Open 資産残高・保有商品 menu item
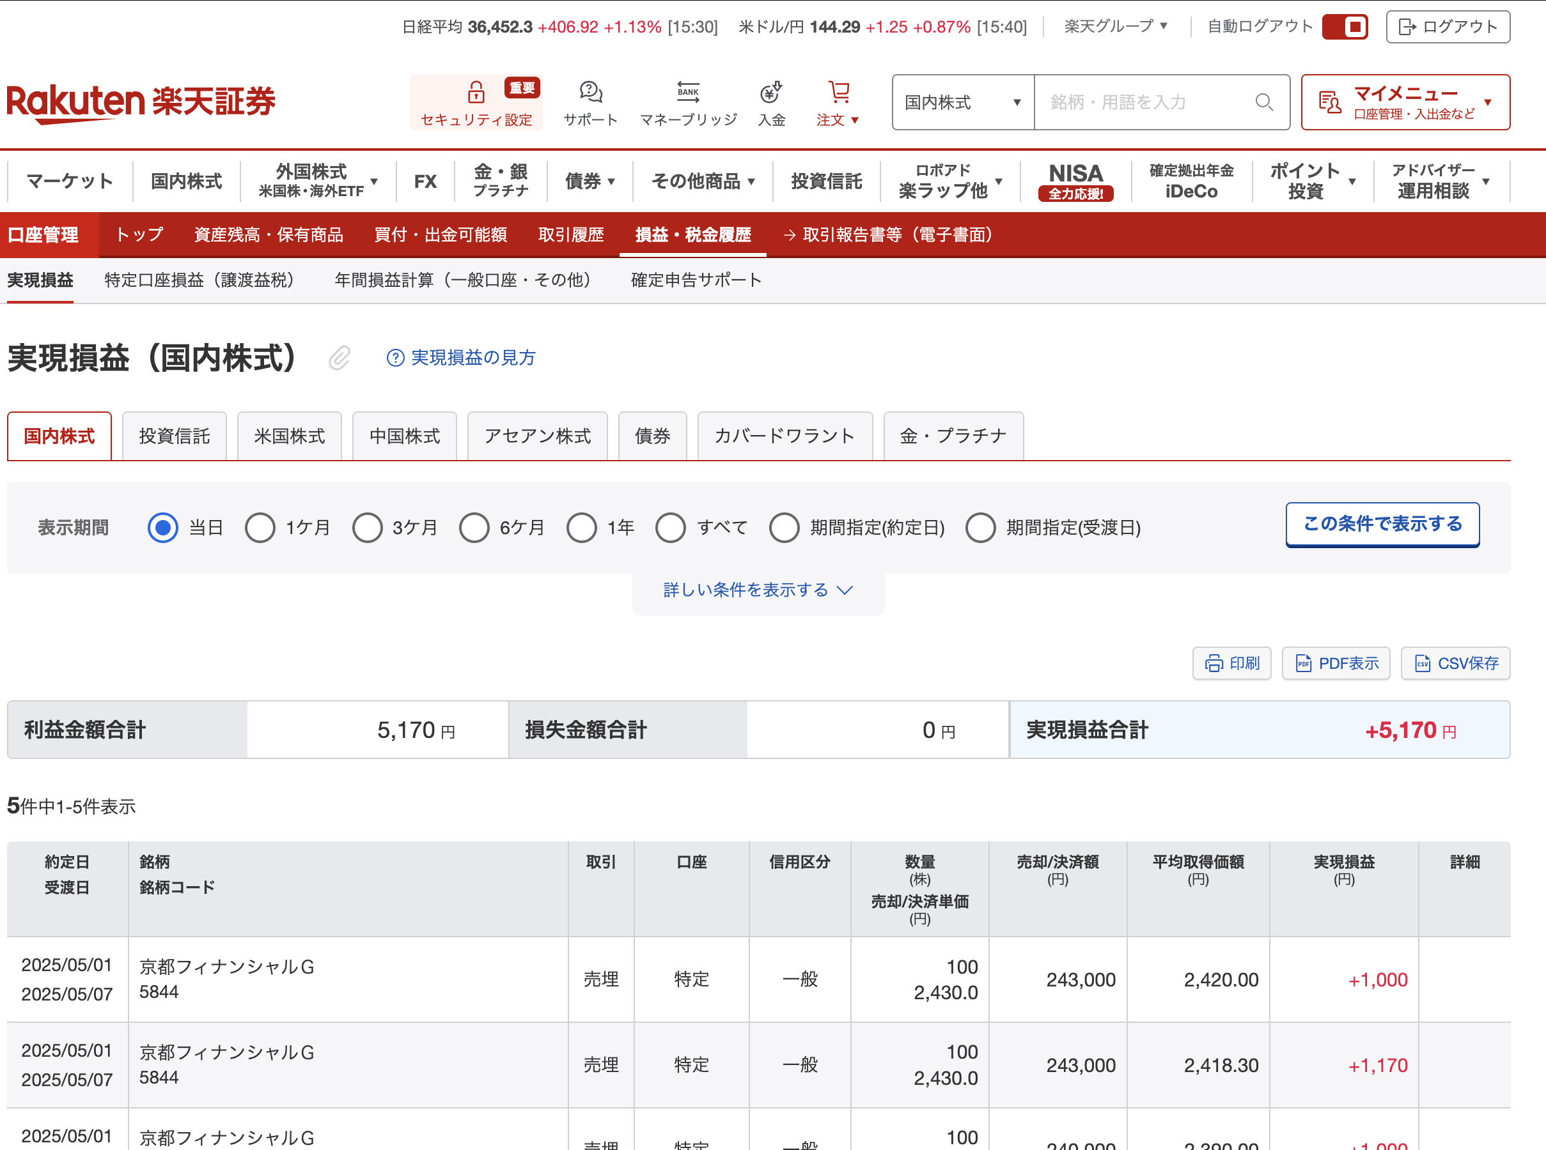The image size is (1546, 1150). [269, 234]
